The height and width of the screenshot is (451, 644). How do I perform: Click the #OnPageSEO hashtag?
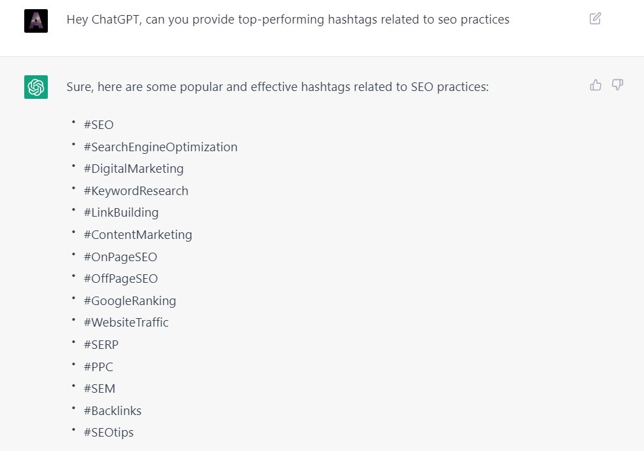click(x=121, y=257)
